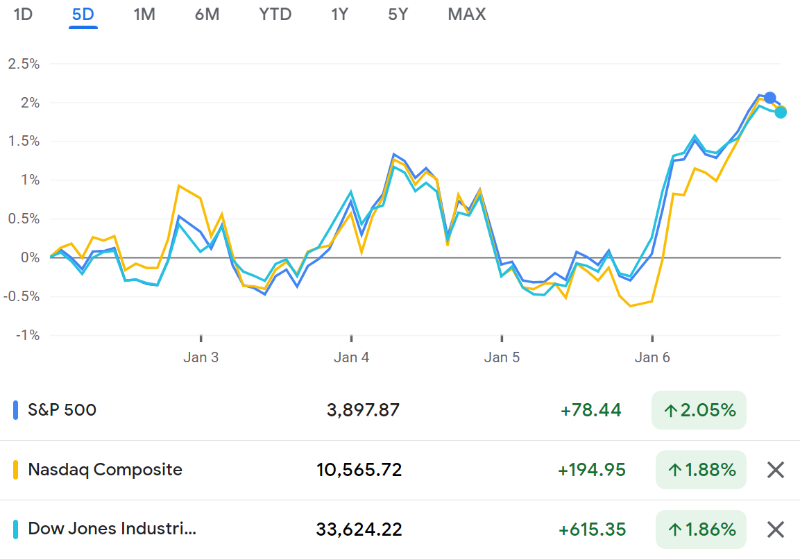The height and width of the screenshot is (560, 800).
Task: Select the 1D time range tab
Action: pos(23,15)
